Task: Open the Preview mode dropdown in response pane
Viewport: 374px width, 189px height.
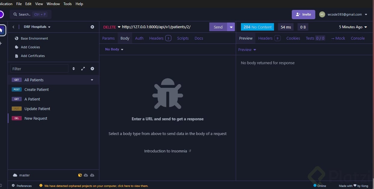Action: click(x=247, y=49)
